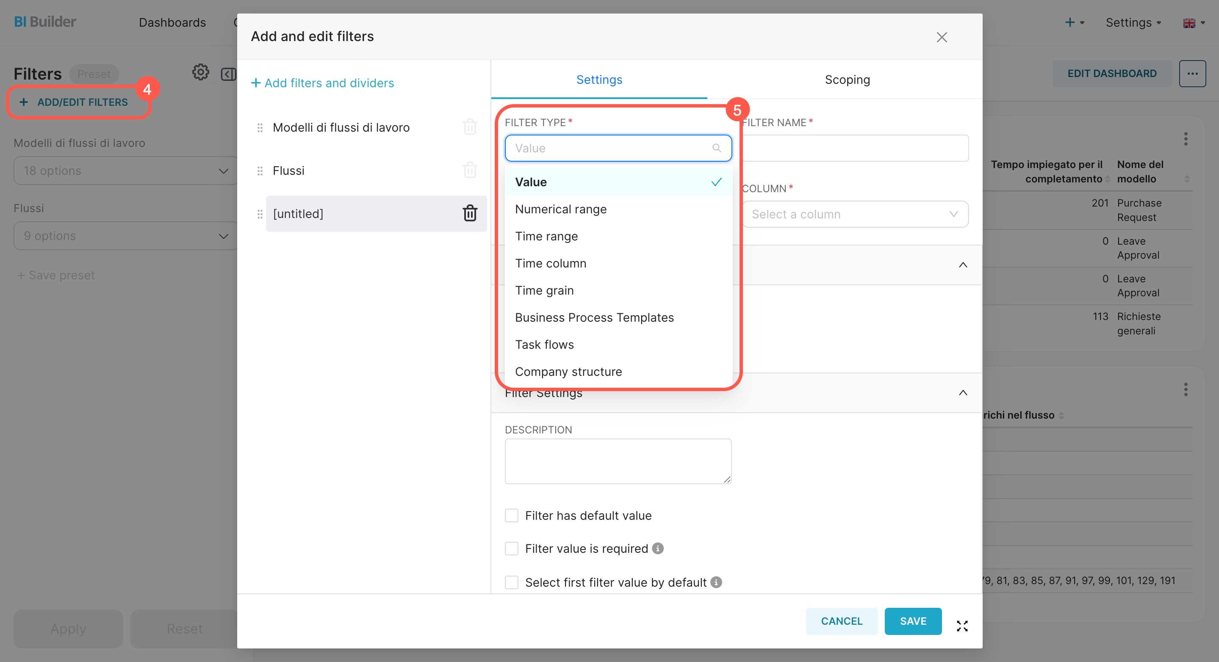Image resolution: width=1219 pixels, height=662 pixels.
Task: Enable Filter has default value checkbox
Action: [512, 516]
